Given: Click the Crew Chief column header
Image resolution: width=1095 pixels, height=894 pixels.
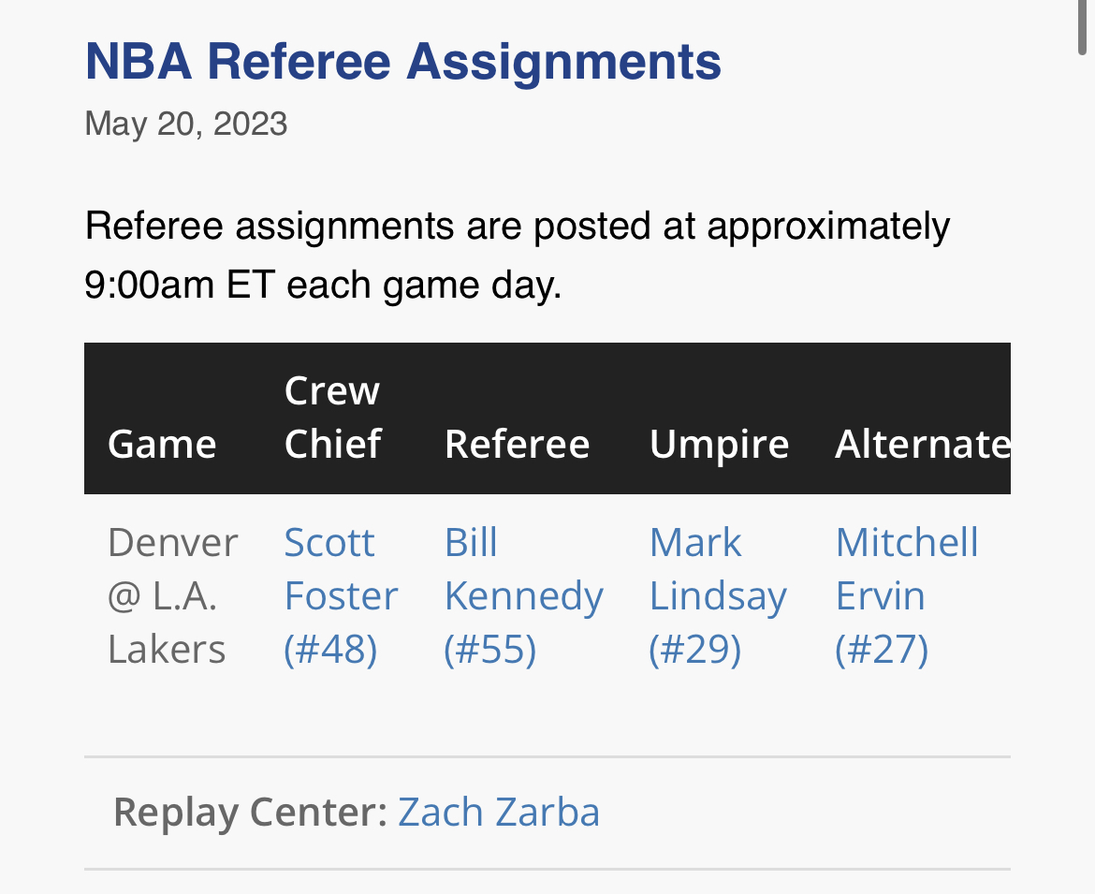Looking at the screenshot, I should click(x=333, y=418).
